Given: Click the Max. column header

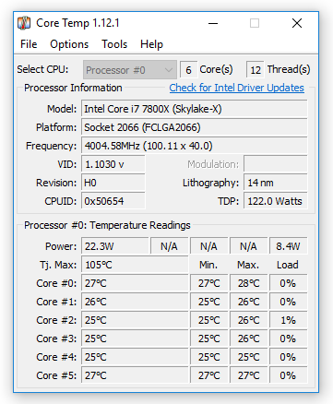Looking at the screenshot, I should (248, 265).
